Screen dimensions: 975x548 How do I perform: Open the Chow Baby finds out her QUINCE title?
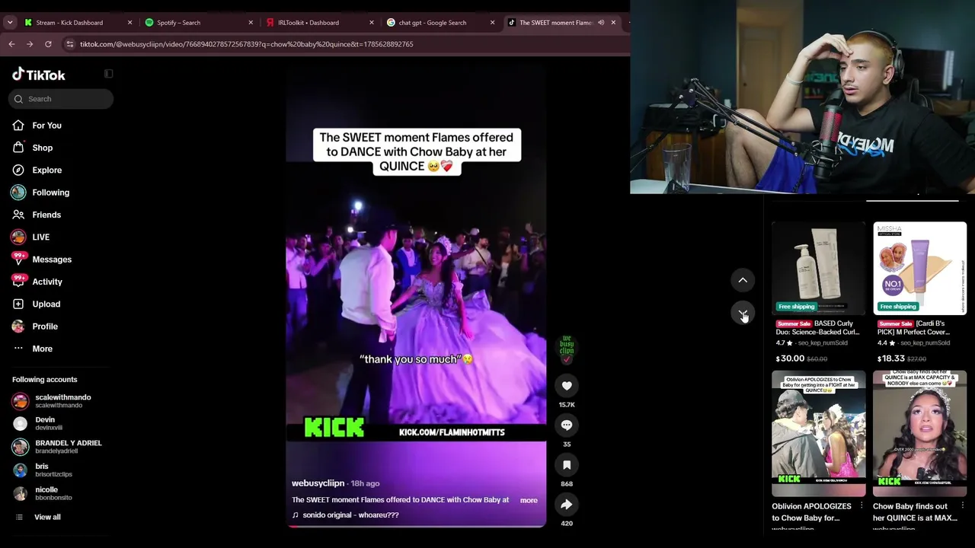[x=915, y=512]
